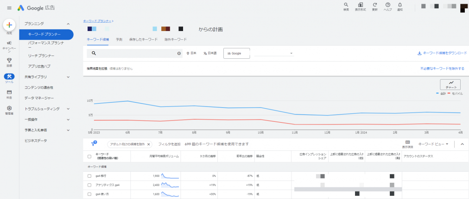Open the キーワード ビュー dropdown
This screenshot has width=469, height=199.
point(433,144)
